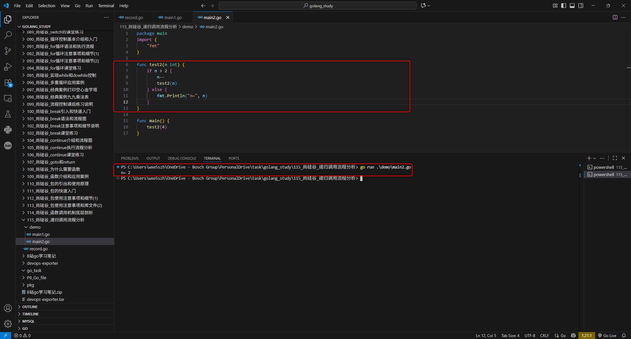
Task: Show errors and warnings count
Action: (x=22, y=335)
